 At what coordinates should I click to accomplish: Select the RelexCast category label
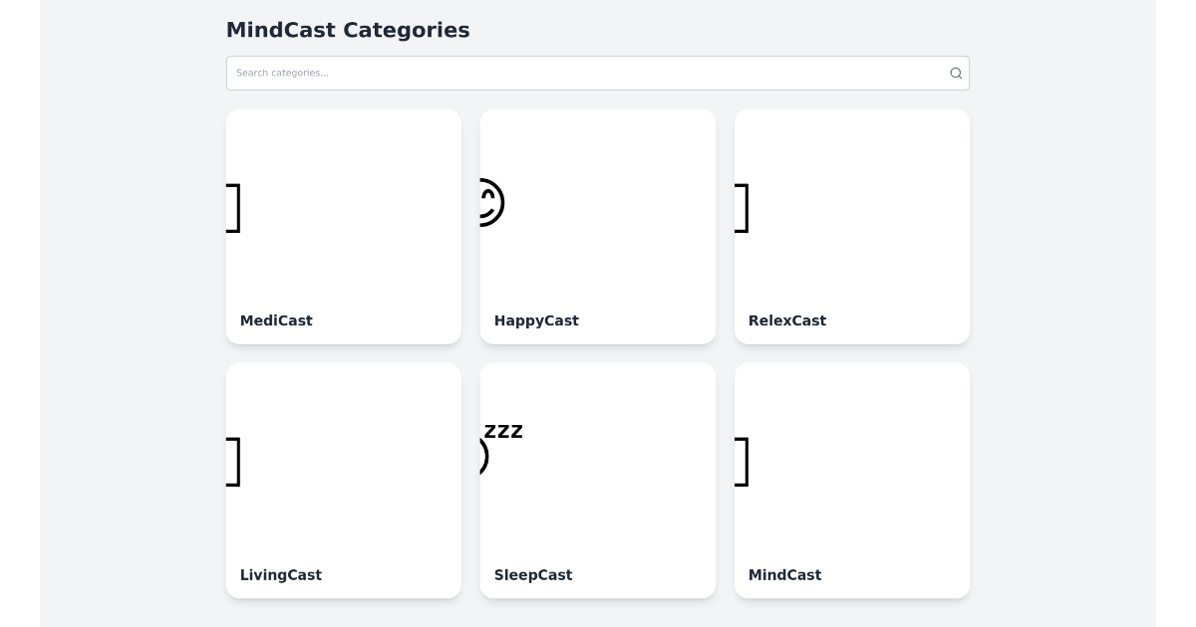787,320
